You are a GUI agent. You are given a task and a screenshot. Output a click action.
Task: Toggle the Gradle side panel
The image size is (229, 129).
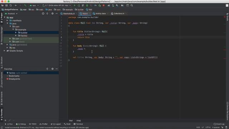pos(228,17)
